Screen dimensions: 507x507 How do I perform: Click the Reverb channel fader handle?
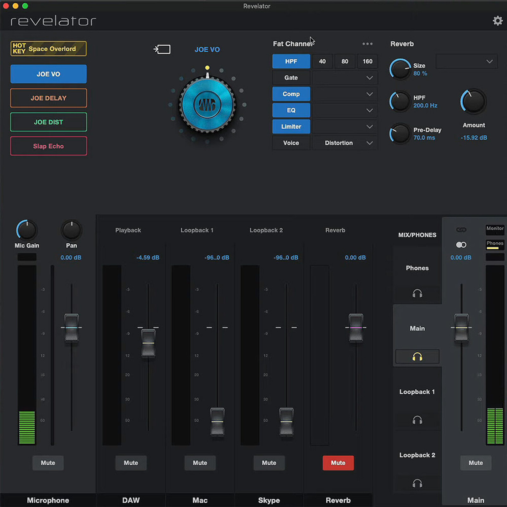point(356,327)
